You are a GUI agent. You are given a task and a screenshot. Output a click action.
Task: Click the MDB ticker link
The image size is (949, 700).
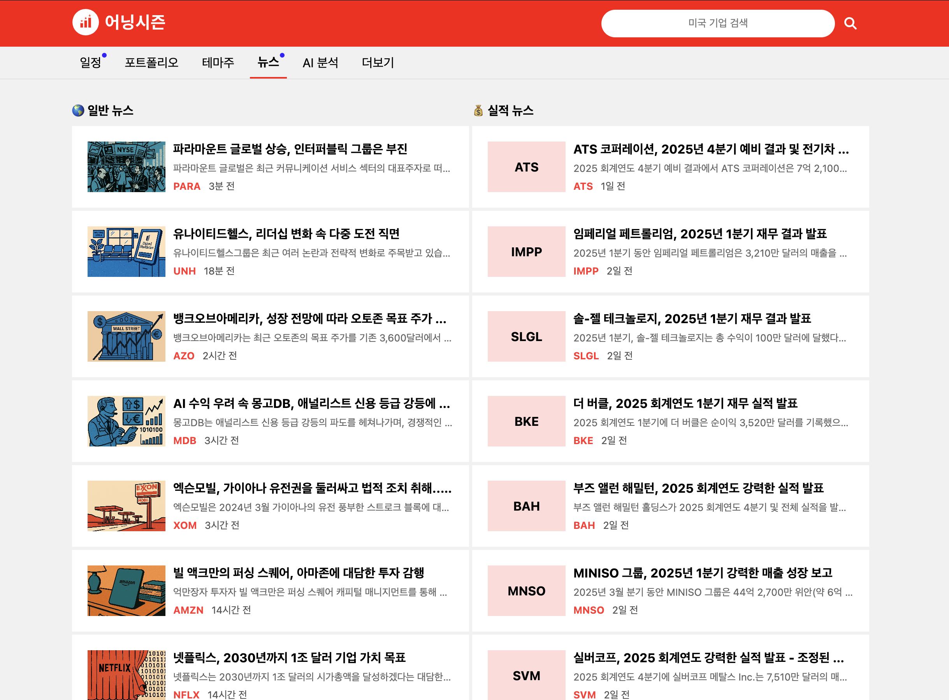[x=185, y=440]
